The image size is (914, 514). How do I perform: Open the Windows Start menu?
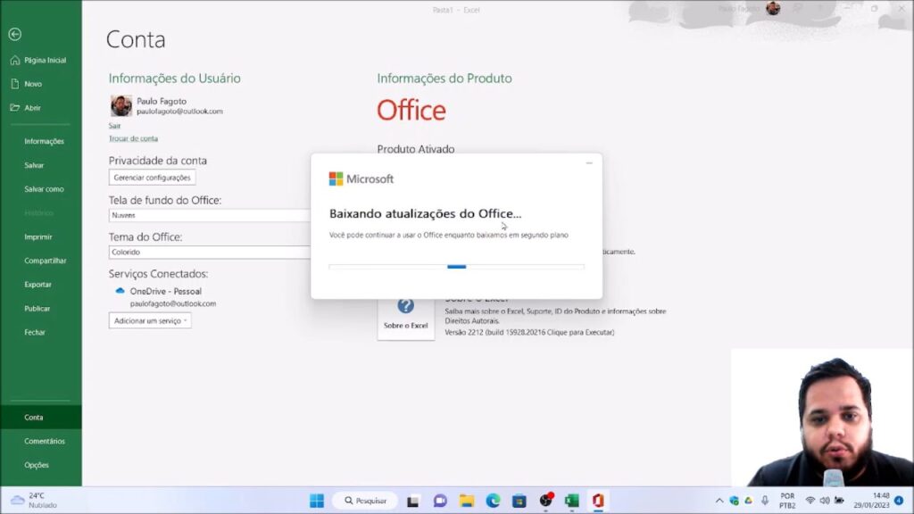pos(317,501)
